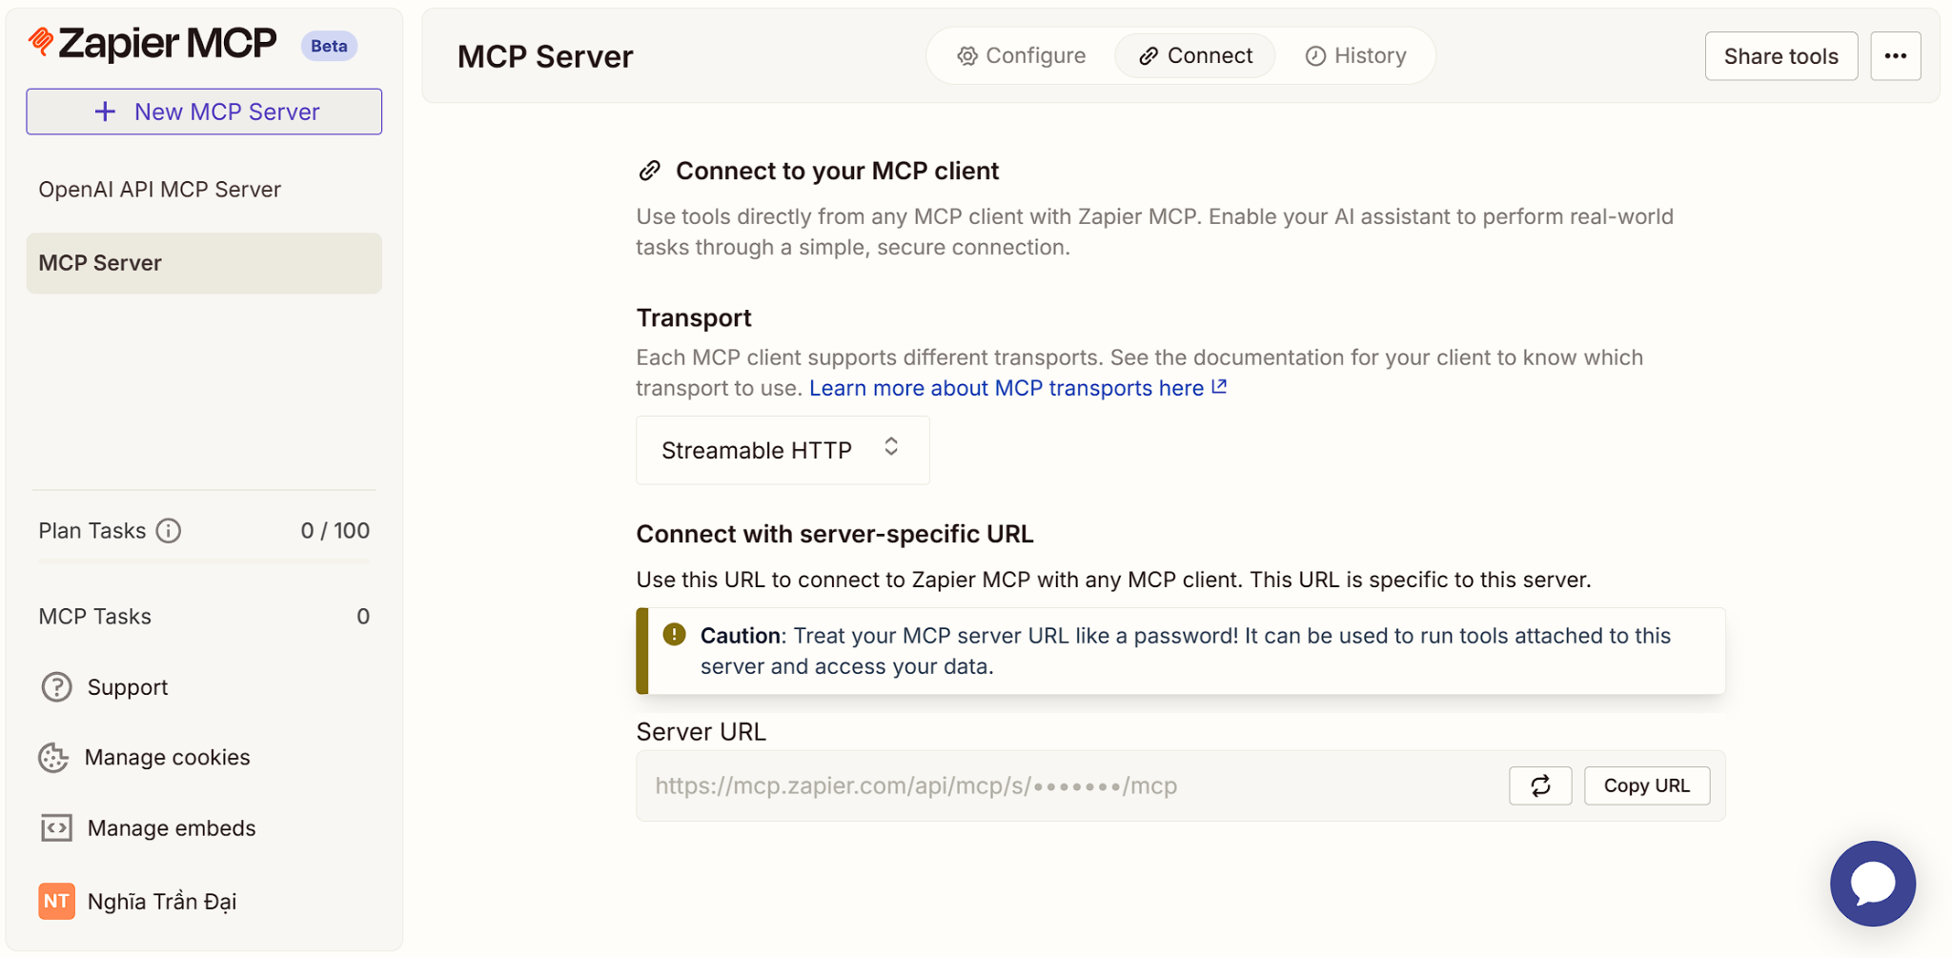Click Share tools button
The image size is (1952, 958).
(x=1780, y=56)
